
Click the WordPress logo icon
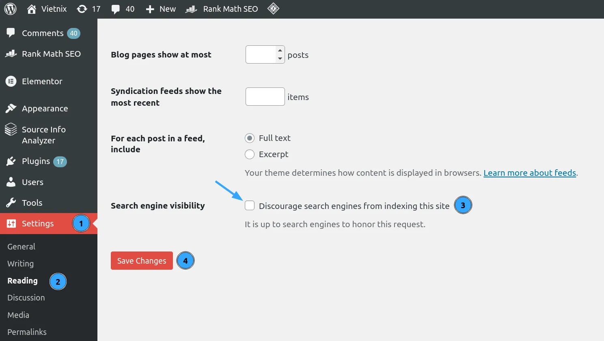(x=10, y=9)
